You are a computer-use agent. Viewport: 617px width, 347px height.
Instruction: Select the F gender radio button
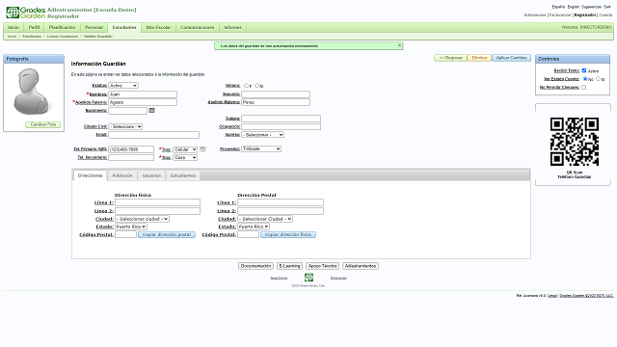pos(246,86)
